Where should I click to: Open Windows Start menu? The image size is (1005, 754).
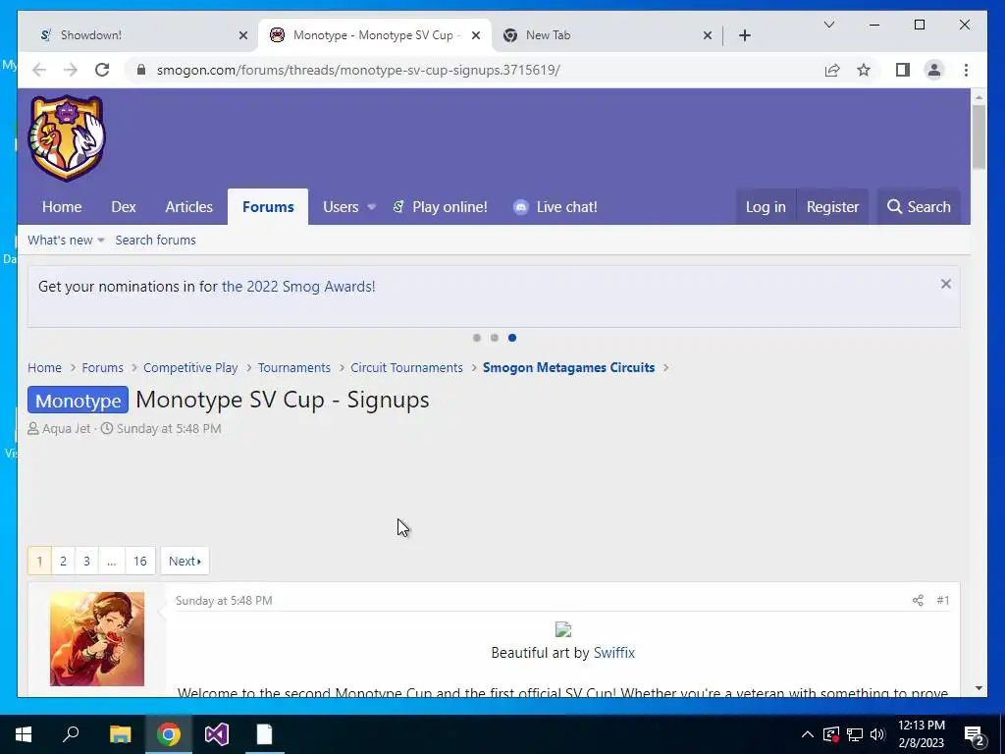click(x=24, y=734)
